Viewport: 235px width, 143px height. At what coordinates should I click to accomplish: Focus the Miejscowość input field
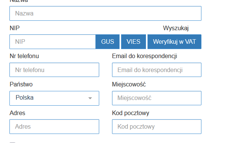click(x=157, y=98)
